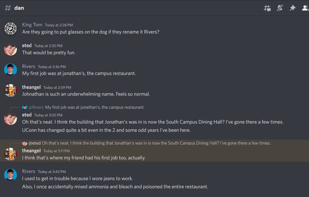The image size is (309, 197).
Task: Open King Tom's username profile
Action: 32,25
